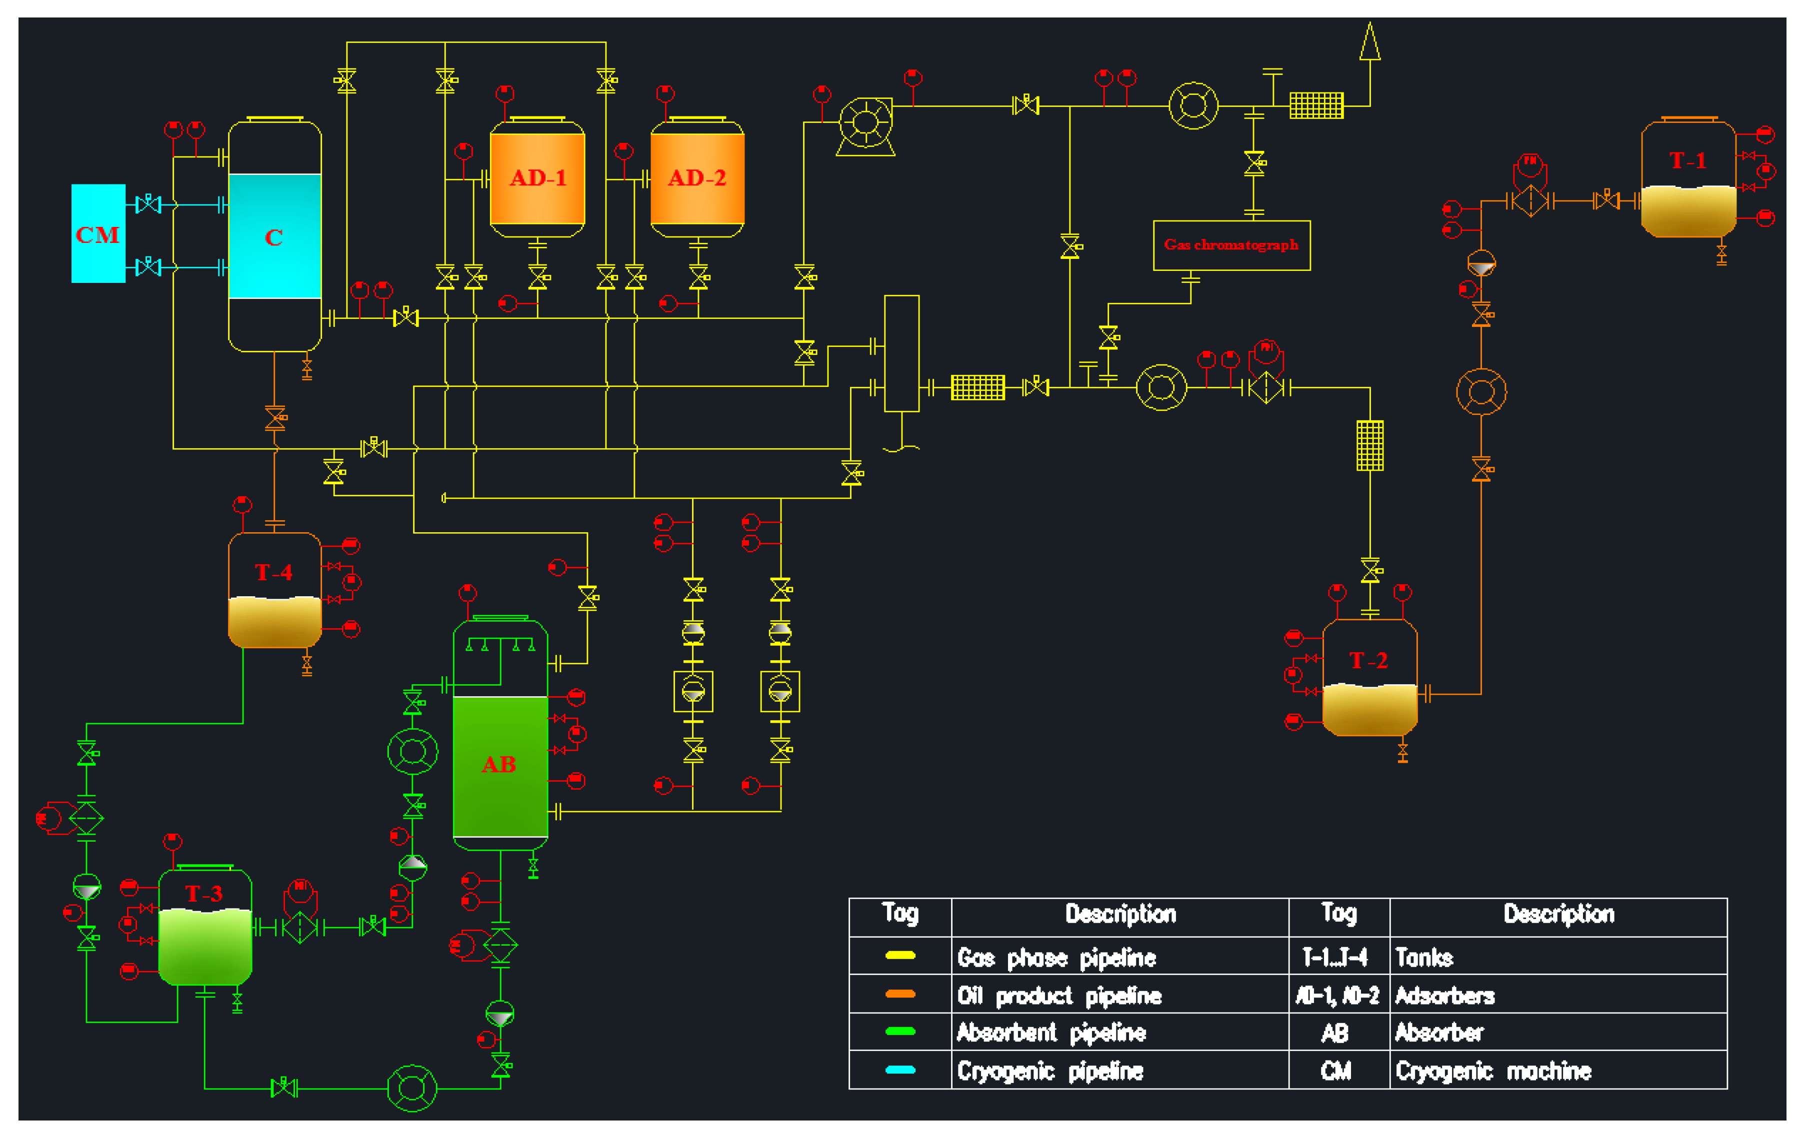1801x1142 pixels.
Task: Click the blower fan symbol right of AD-2
Action: click(865, 124)
